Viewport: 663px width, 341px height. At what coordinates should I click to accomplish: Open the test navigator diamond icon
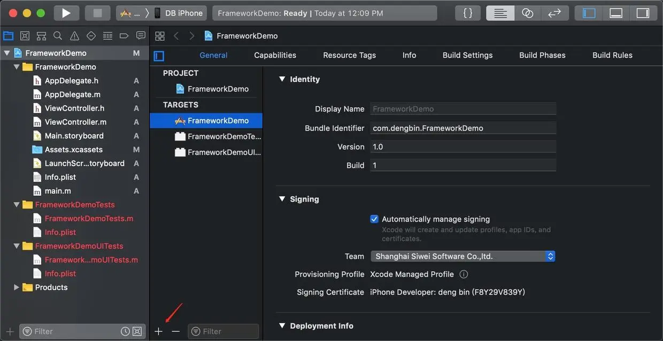91,36
